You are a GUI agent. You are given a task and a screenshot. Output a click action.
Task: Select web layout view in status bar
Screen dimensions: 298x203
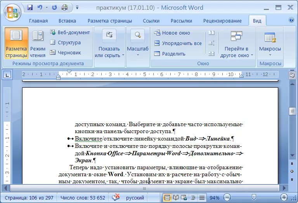click(x=184, y=198)
